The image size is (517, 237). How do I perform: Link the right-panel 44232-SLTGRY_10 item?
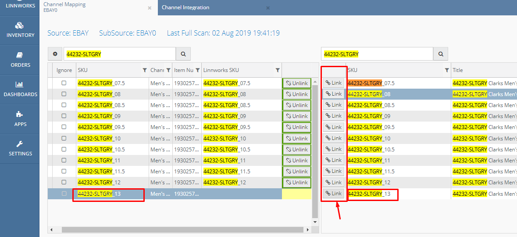334,138
